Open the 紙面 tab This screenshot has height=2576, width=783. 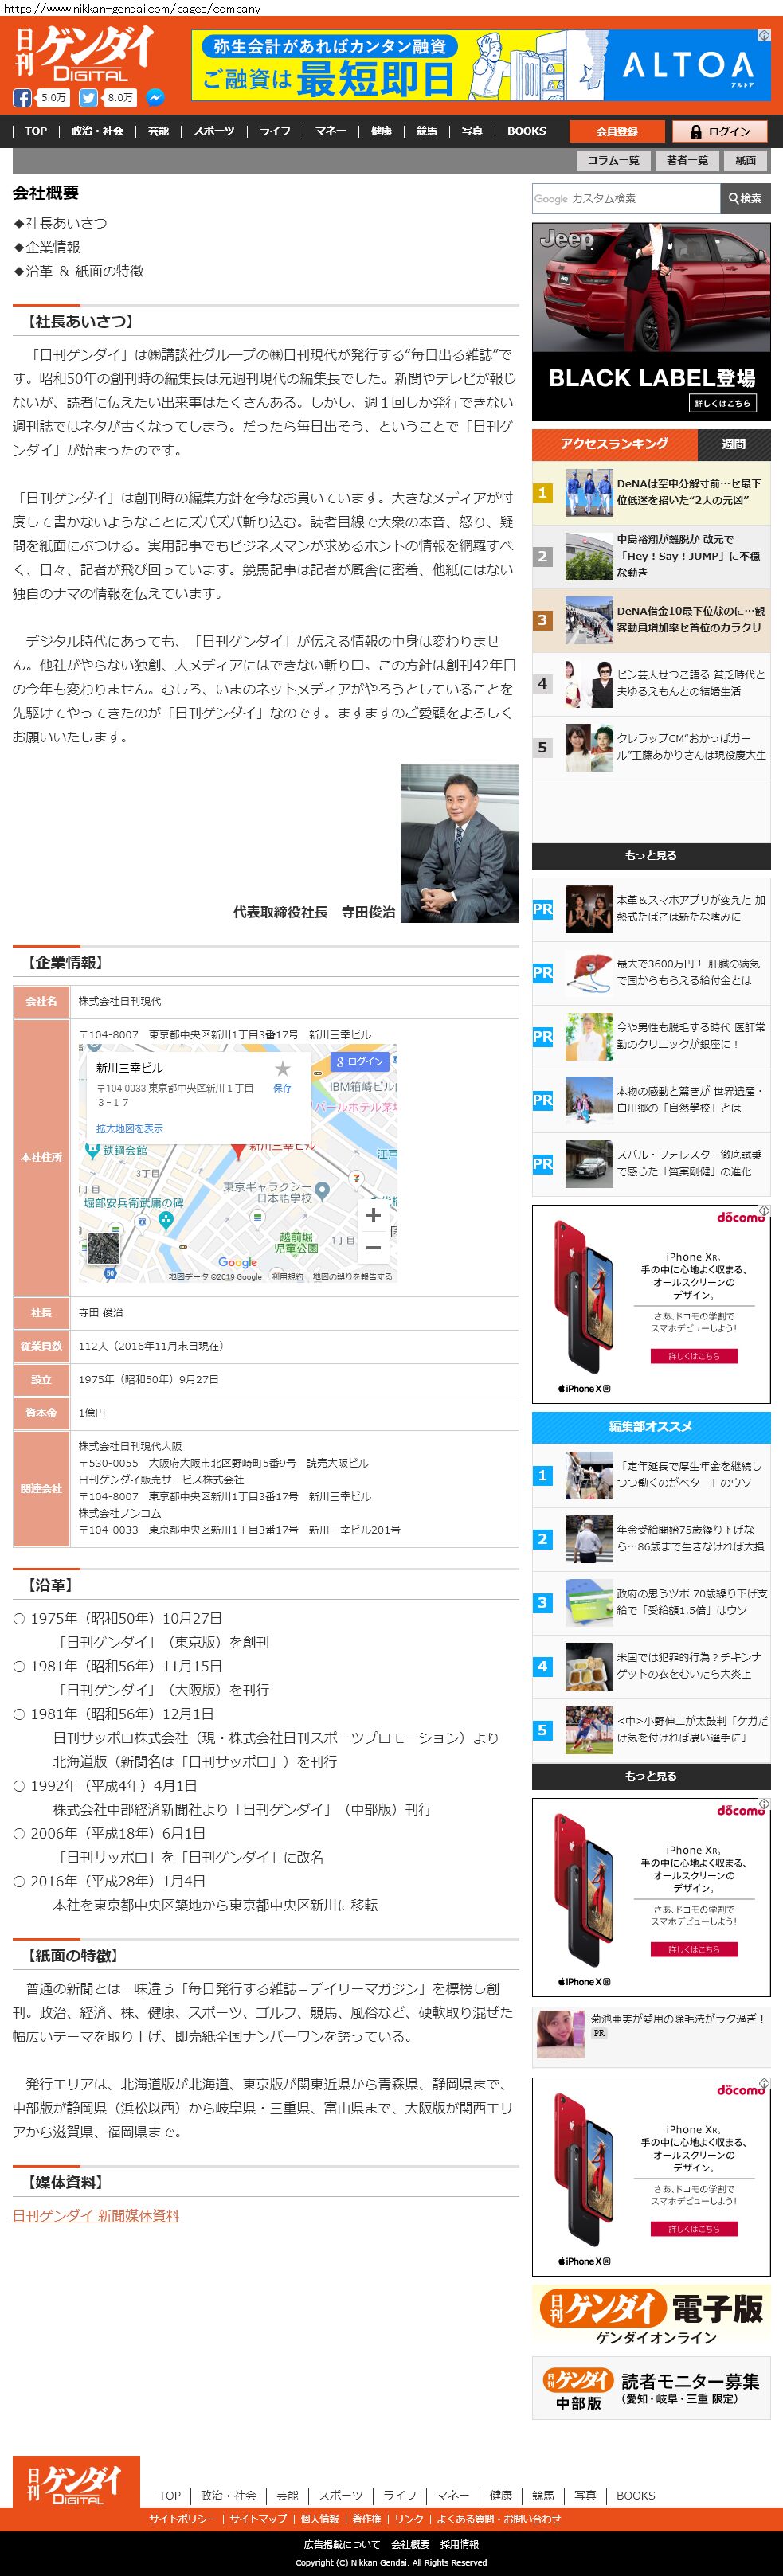point(745,160)
